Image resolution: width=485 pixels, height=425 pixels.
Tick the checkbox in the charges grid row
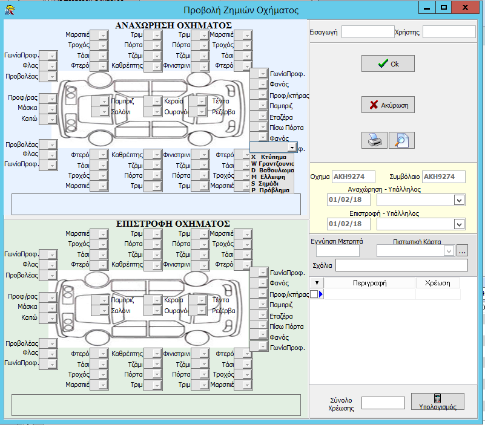point(314,294)
